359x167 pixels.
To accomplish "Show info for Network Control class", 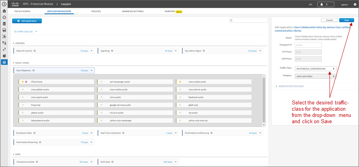I will click(35, 51).
